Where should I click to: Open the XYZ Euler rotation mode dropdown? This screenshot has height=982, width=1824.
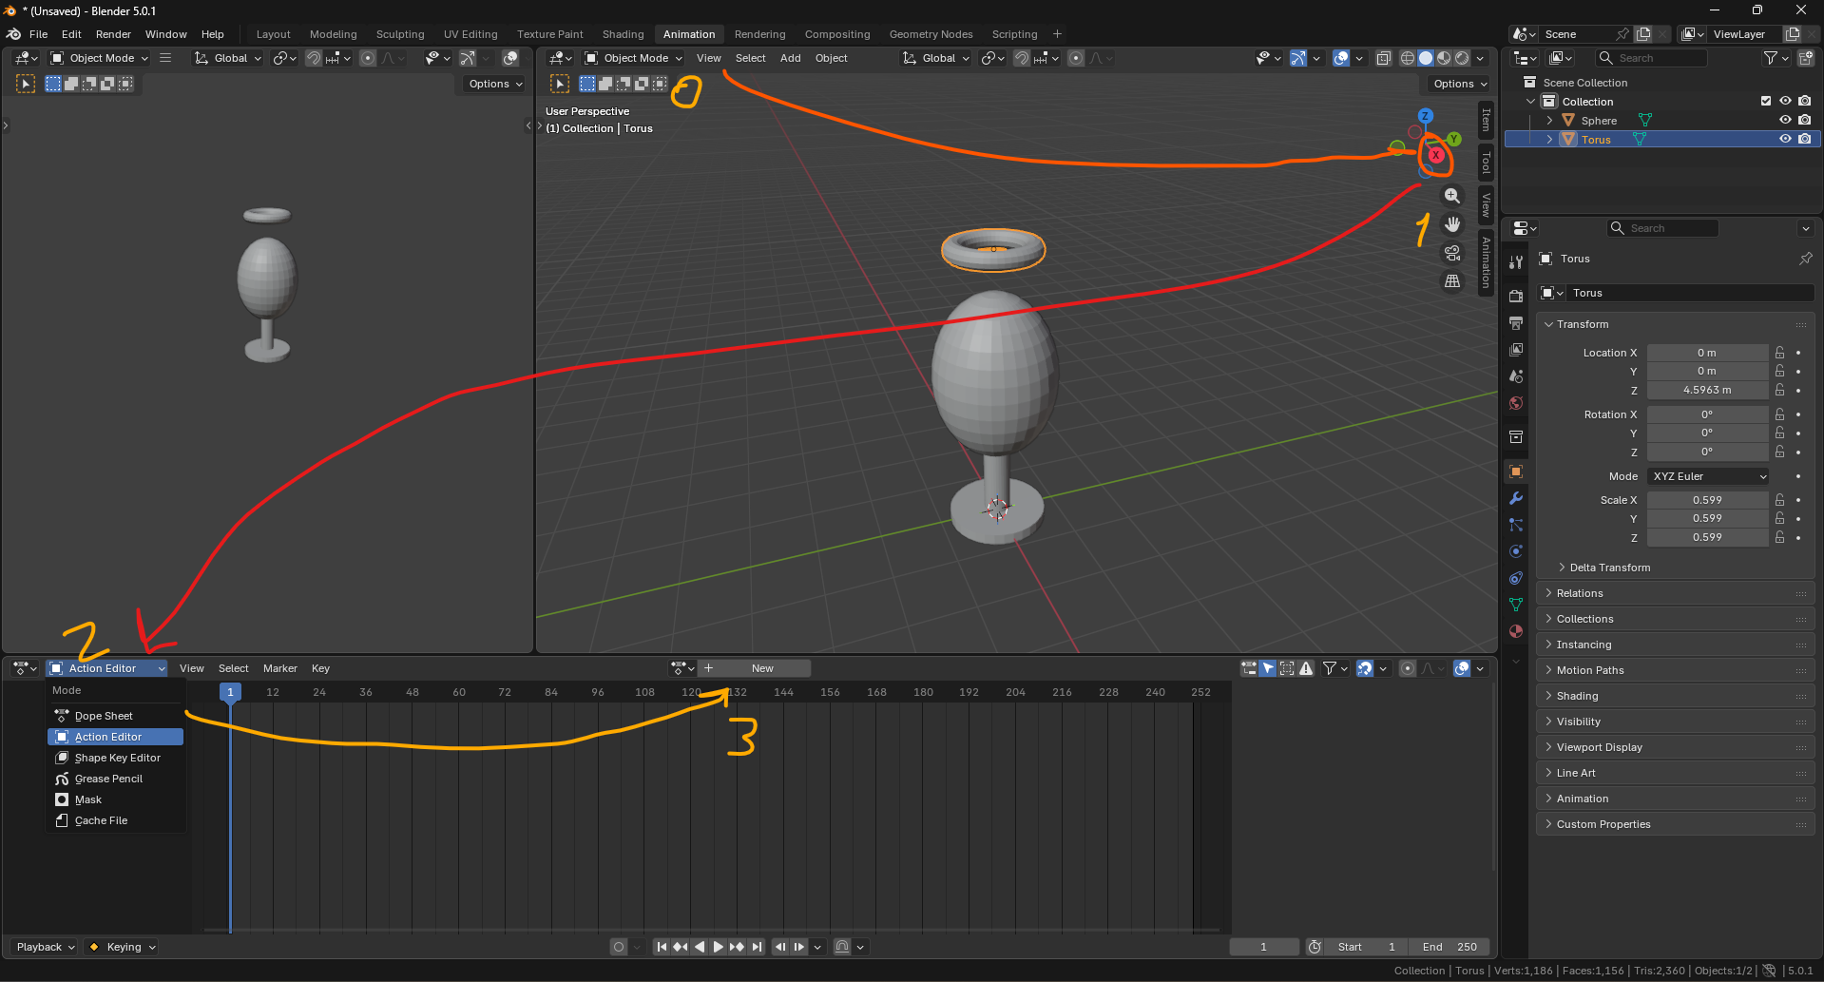1708,476
